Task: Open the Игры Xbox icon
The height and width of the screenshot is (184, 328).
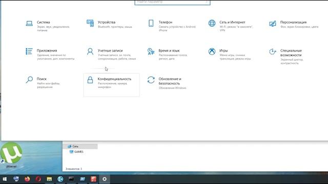Action: 212,51
